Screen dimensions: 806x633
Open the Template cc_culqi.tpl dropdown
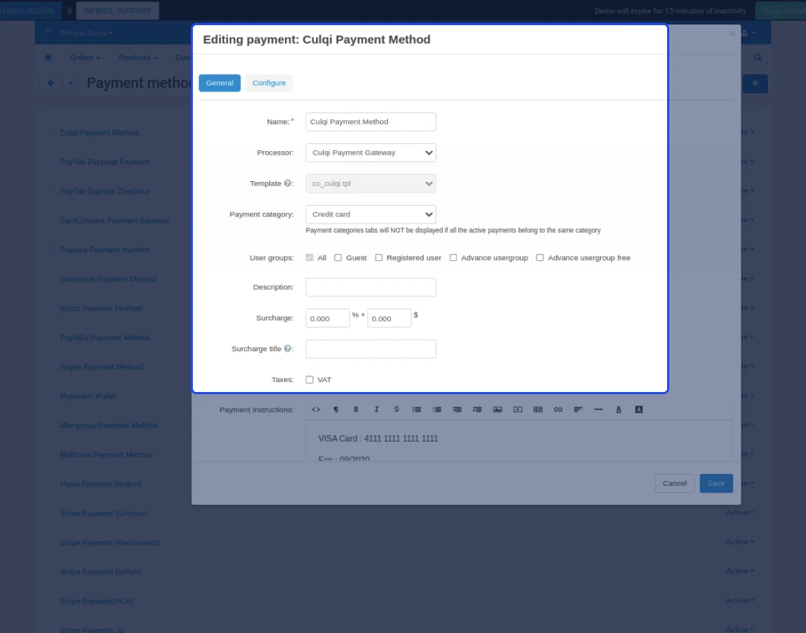tap(371, 183)
